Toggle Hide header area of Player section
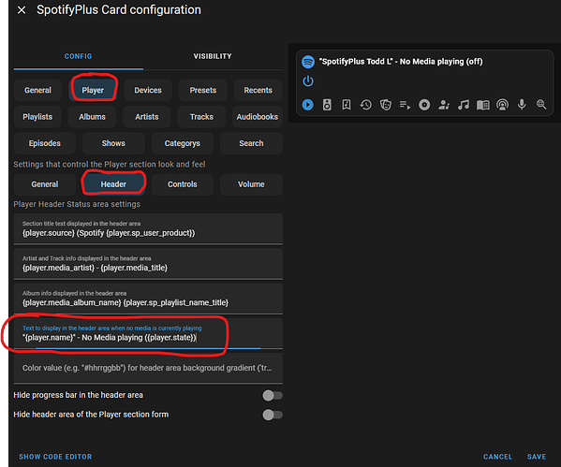 coord(273,415)
